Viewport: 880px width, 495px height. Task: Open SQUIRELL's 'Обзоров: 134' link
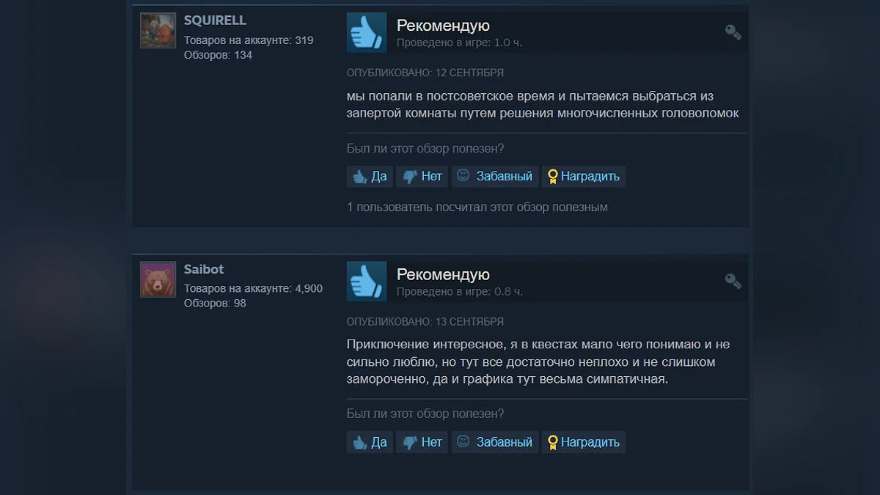pyautogui.click(x=218, y=55)
